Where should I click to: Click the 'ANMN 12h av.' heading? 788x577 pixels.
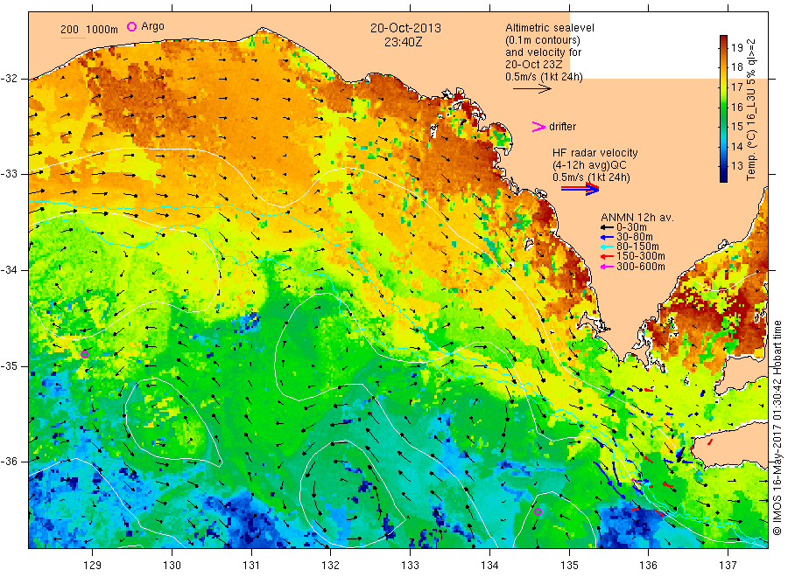click(x=637, y=218)
